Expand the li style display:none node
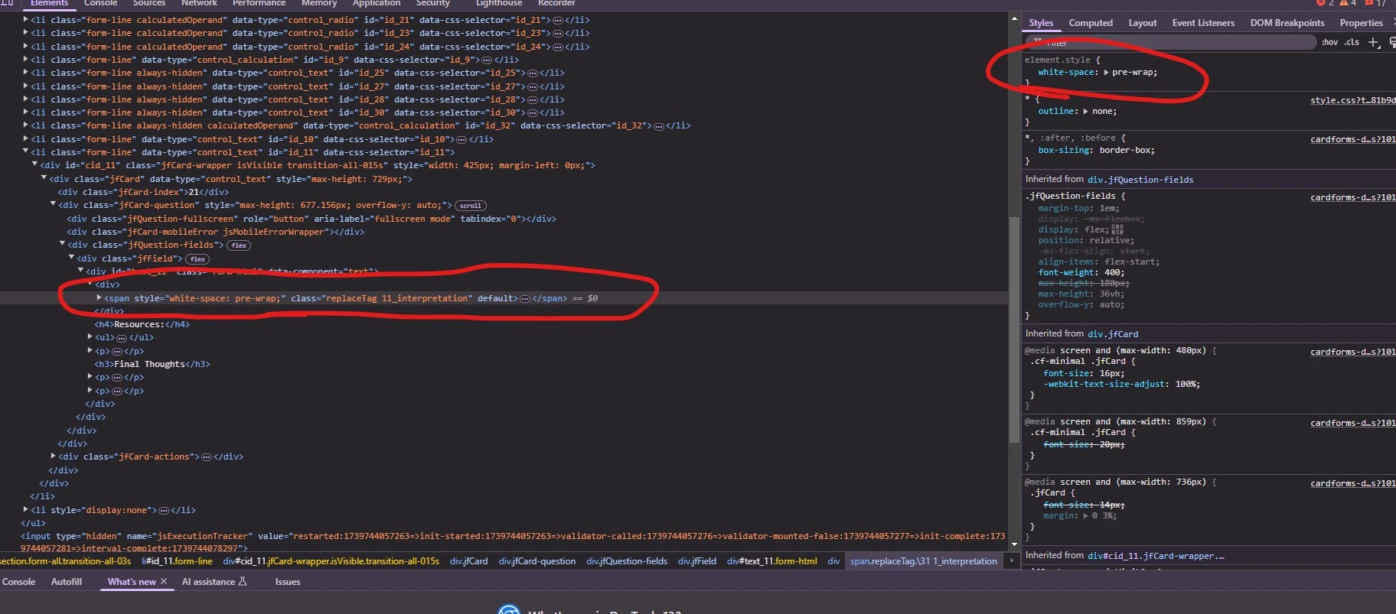The width and height of the screenshot is (1396, 614). tap(25, 510)
